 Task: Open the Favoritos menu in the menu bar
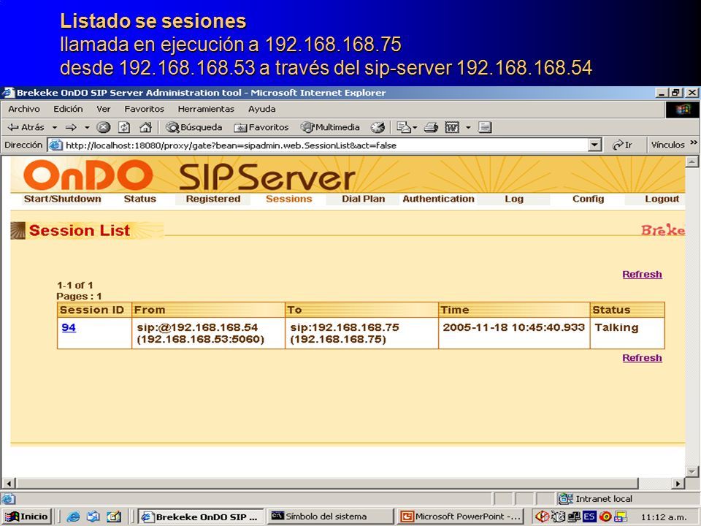pyautogui.click(x=144, y=109)
